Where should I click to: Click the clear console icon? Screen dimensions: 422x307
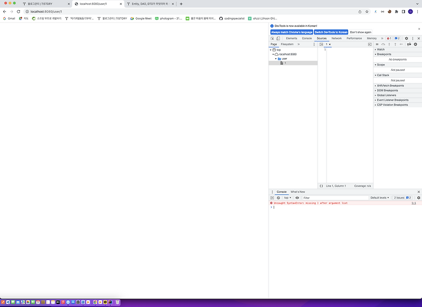(279, 197)
